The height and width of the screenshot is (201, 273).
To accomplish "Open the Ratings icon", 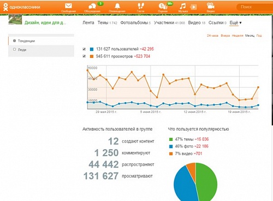I will coord(163,7).
